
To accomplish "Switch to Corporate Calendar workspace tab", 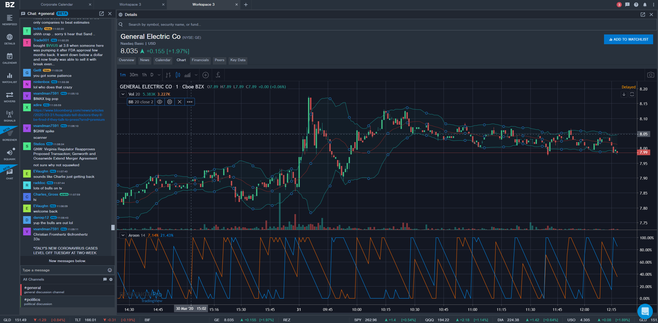I will (x=57, y=5).
